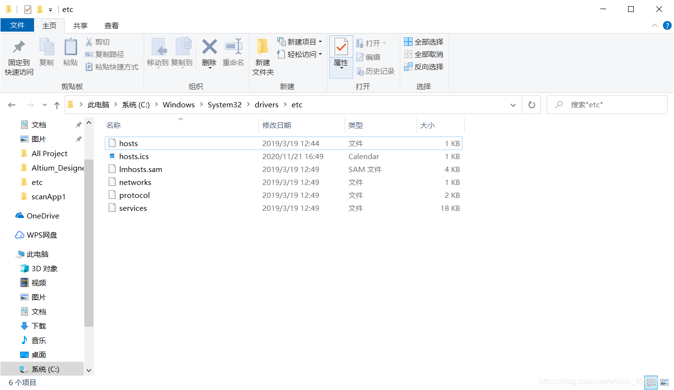
Task: Click drivers in the address path
Action: 267,105
